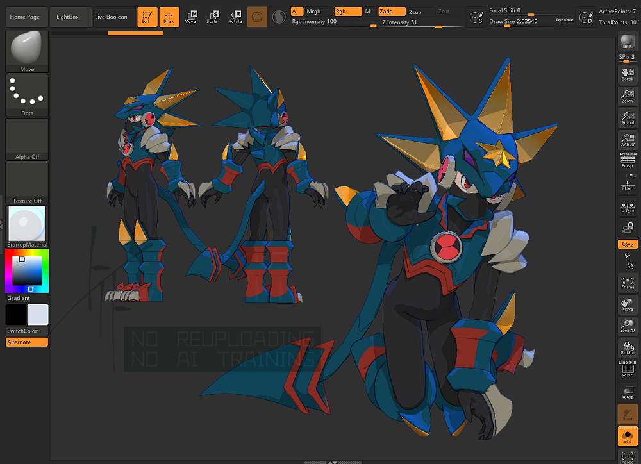
Task: Adjust the SPix 3 slider
Action: click(628, 58)
